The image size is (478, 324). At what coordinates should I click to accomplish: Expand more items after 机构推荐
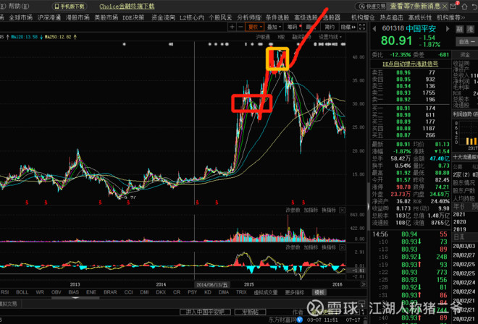(x=464, y=17)
